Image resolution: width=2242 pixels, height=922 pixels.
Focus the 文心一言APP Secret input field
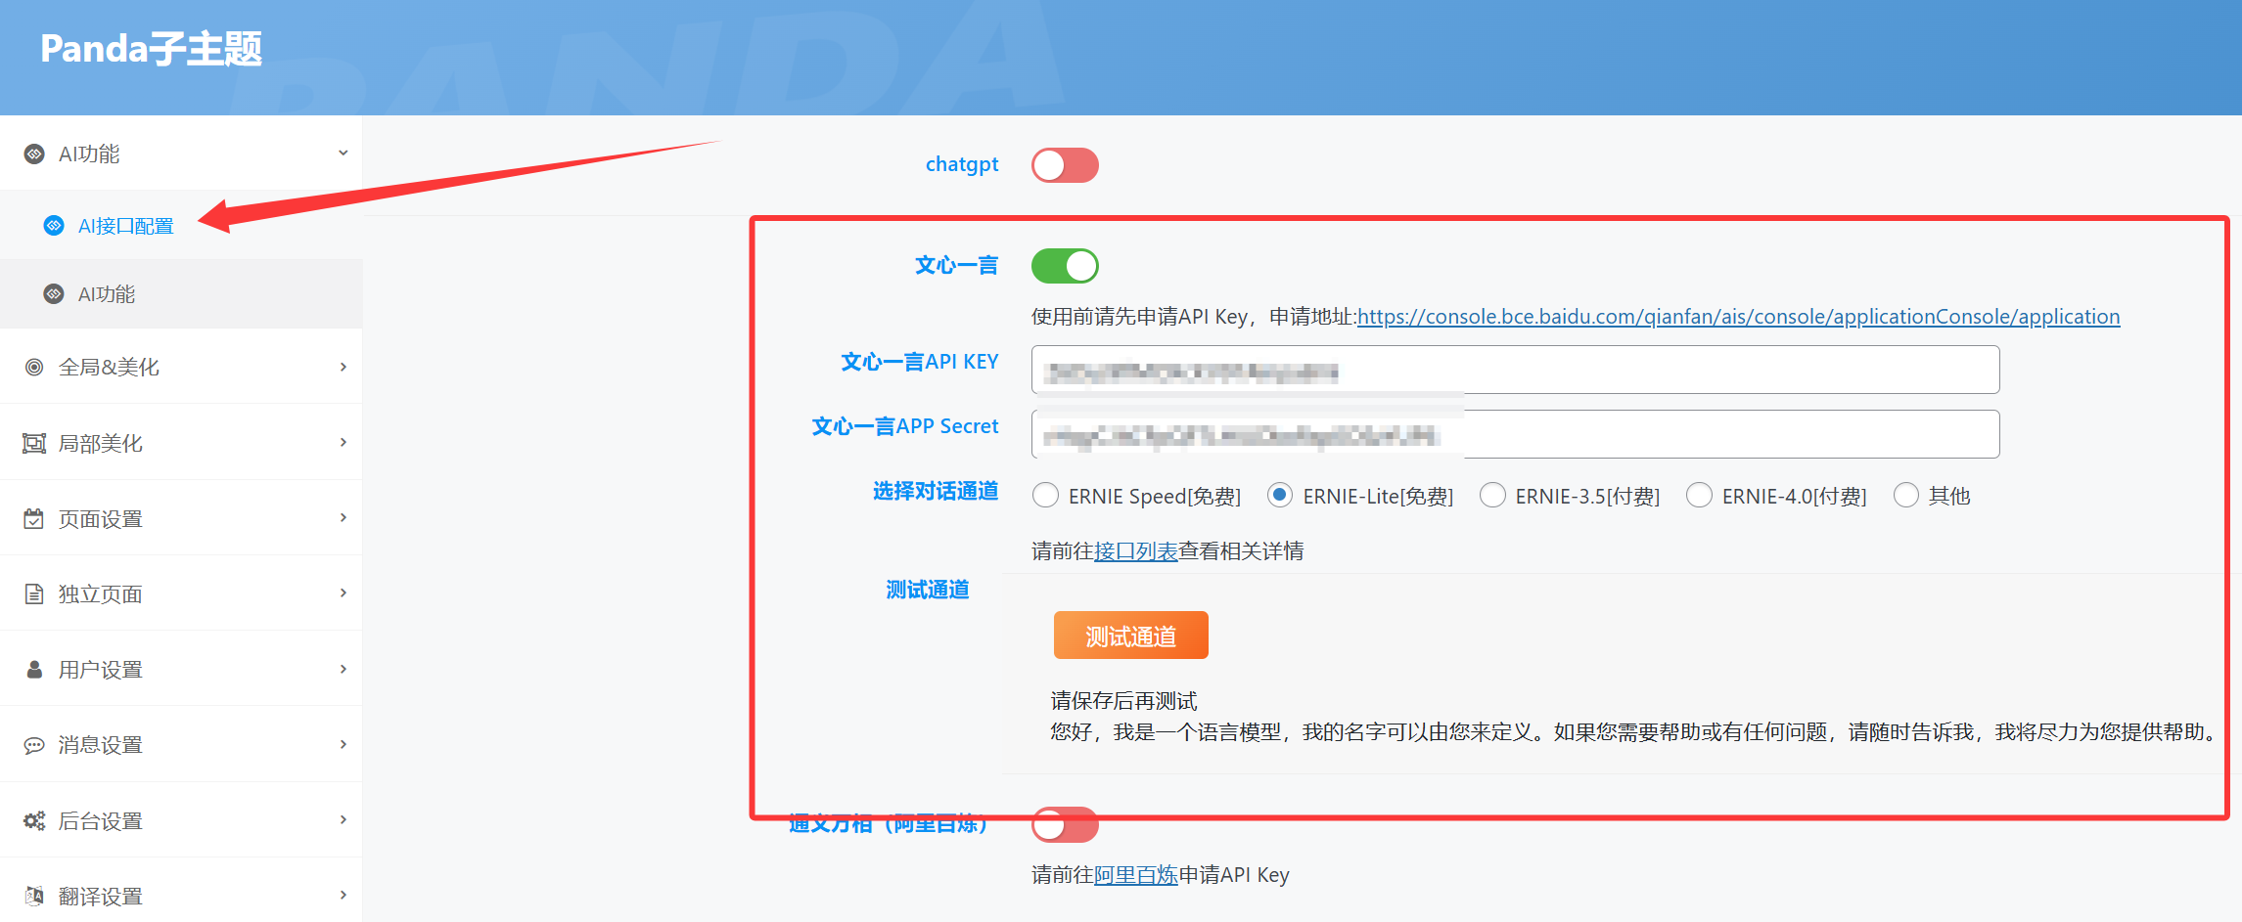pos(1515,434)
